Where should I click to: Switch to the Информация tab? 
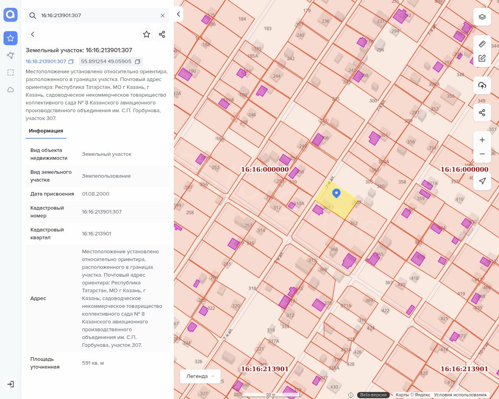[46, 131]
